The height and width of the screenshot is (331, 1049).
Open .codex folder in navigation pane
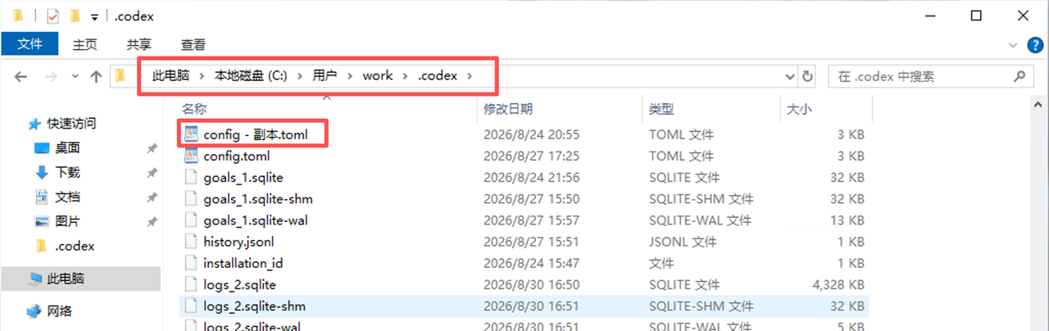tap(75, 246)
